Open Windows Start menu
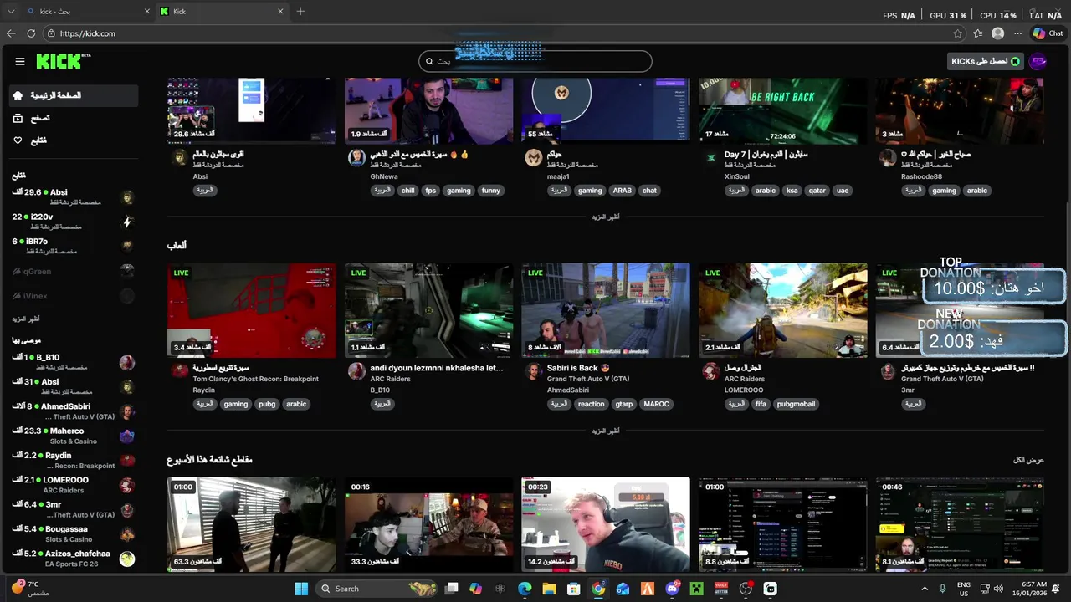Viewport: 1071px width, 602px height. (301, 589)
